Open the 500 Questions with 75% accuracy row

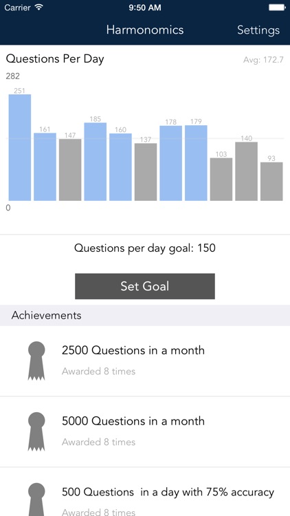tap(145, 492)
